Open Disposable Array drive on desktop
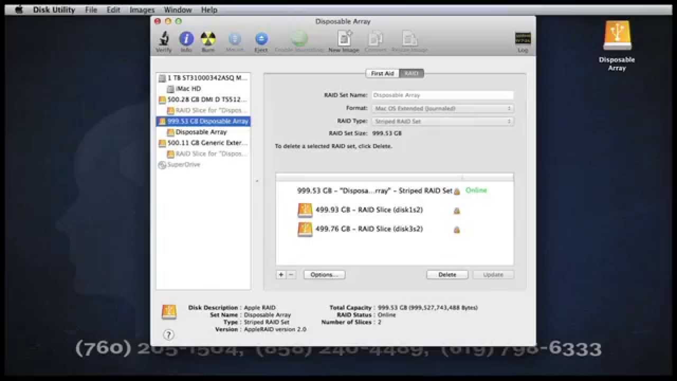Screen dimensions: 677x381 [617, 35]
